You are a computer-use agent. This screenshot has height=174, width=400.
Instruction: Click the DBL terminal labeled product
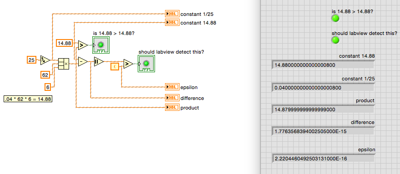point(172,108)
